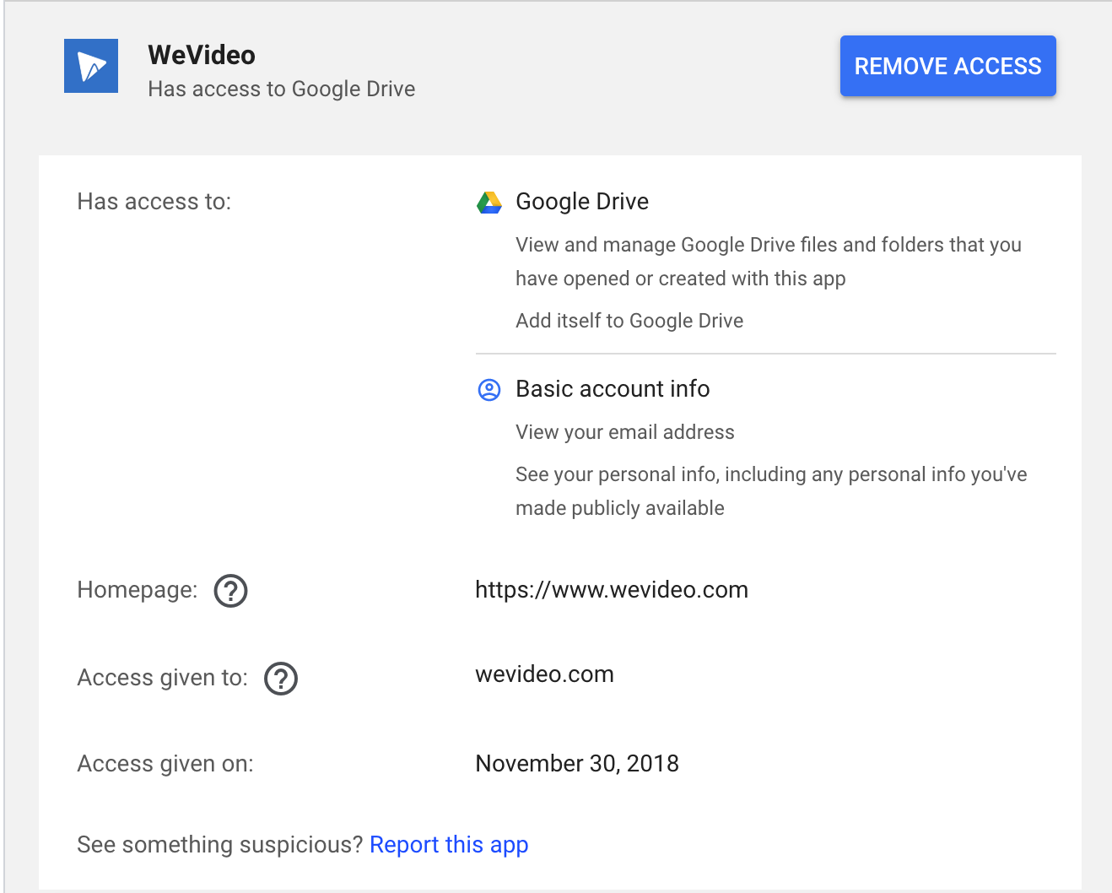Click the 'Access given on:' label
This screenshot has height=893, width=1112.
165,764
